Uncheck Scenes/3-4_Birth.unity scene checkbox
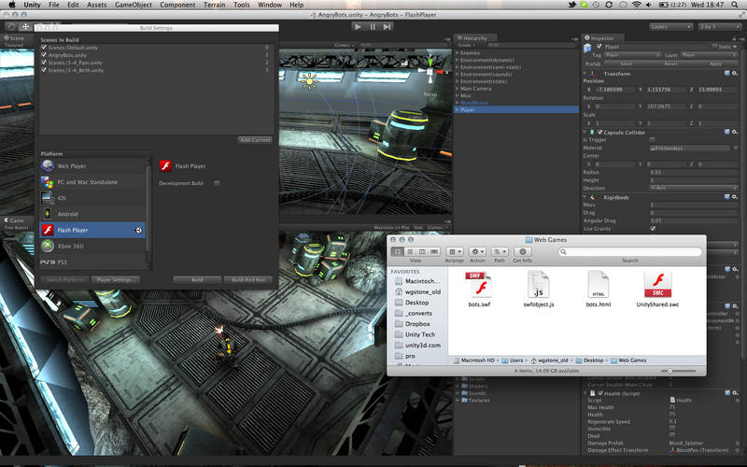747x467 pixels. [44, 70]
